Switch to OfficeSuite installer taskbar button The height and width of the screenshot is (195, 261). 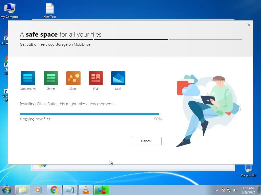102,190
